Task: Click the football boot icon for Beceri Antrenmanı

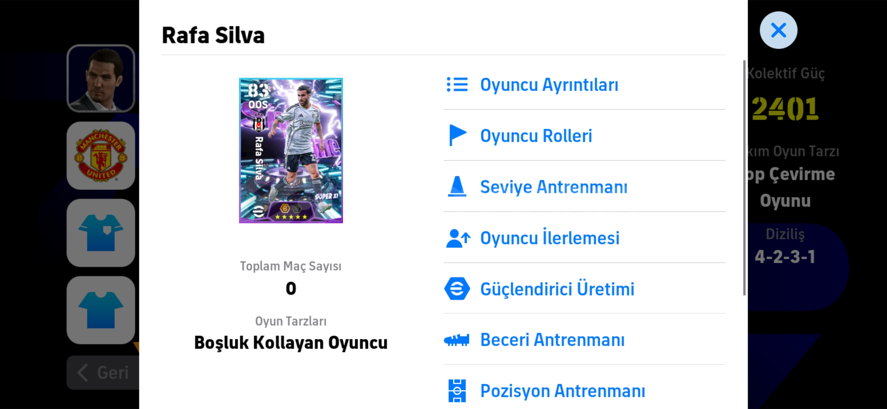Action: [x=456, y=340]
